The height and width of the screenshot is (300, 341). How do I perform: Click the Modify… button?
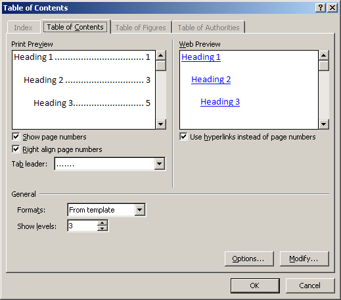click(x=304, y=259)
